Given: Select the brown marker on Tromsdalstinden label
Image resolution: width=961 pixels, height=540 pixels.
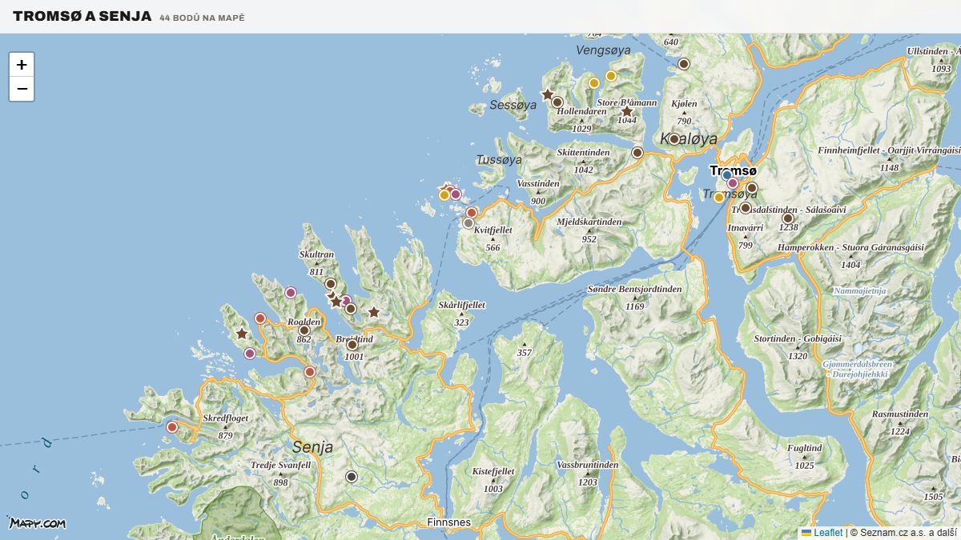Looking at the screenshot, I should tap(746, 208).
